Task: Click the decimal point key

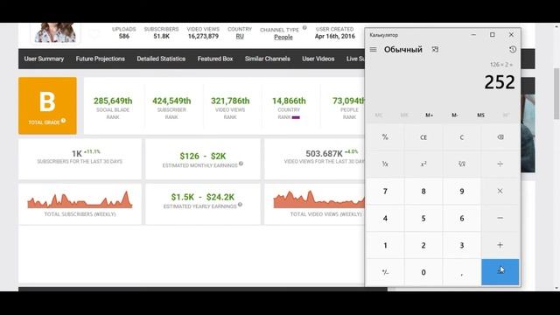Action: coord(462,272)
